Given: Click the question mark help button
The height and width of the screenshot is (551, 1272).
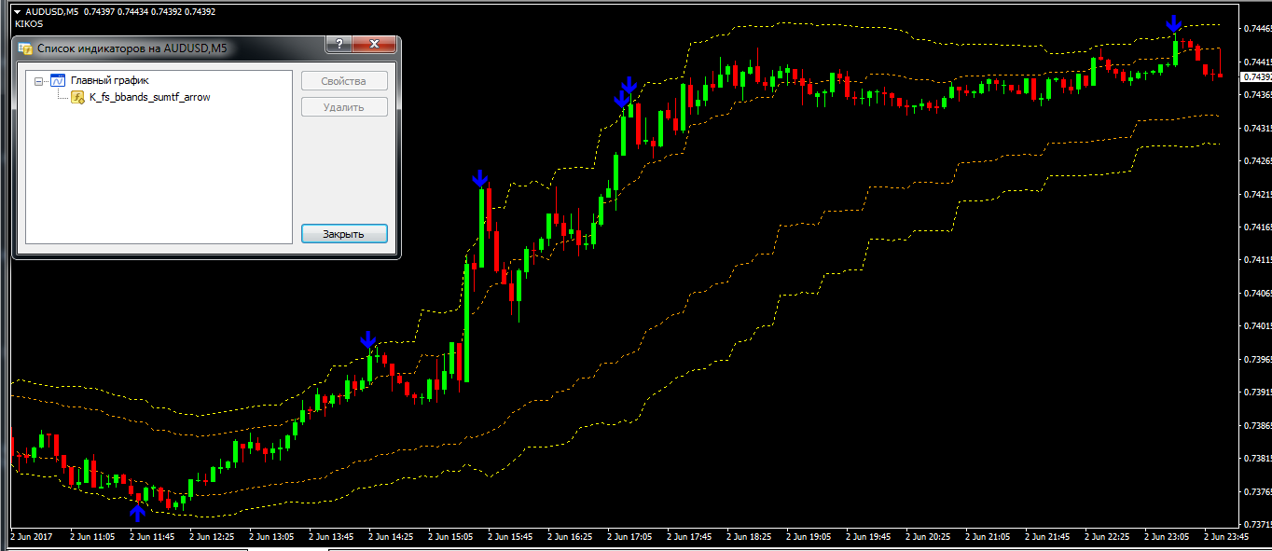Looking at the screenshot, I should pyautogui.click(x=338, y=45).
